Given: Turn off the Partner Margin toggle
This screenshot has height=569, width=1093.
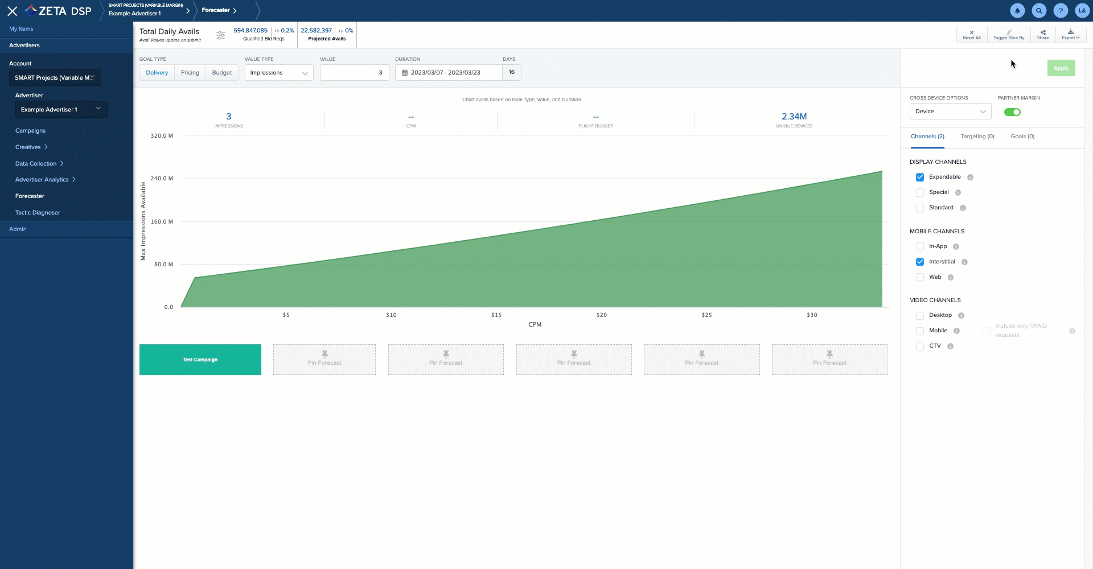Looking at the screenshot, I should (1012, 112).
